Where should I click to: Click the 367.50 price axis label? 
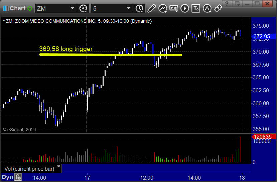point(261,65)
